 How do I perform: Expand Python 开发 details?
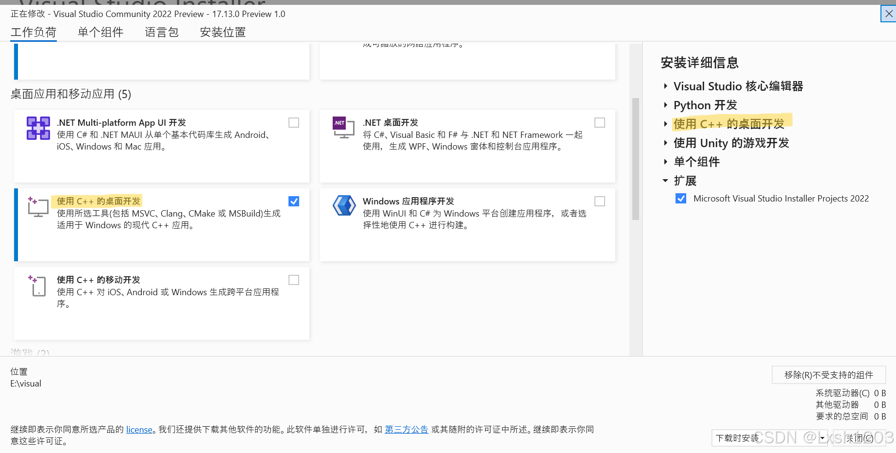tap(665, 105)
